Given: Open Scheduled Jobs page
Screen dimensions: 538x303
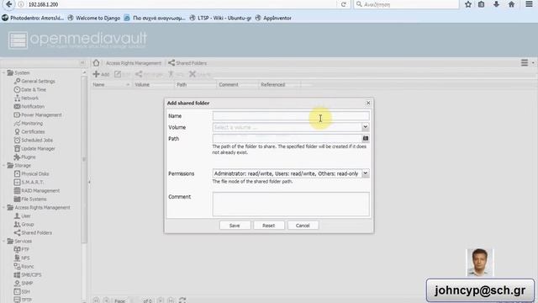Looking at the screenshot, I should click(x=34, y=141).
